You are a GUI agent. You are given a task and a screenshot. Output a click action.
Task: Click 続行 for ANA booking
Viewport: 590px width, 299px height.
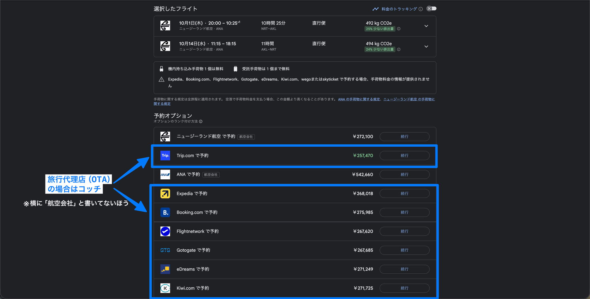tap(404, 174)
